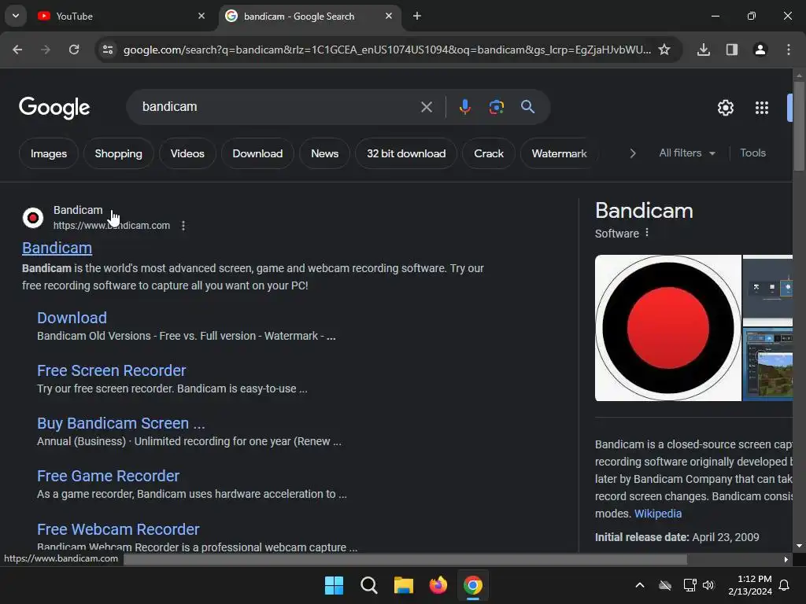Close the bandicam Google Search tab
This screenshot has width=806, height=604.
[389, 17]
